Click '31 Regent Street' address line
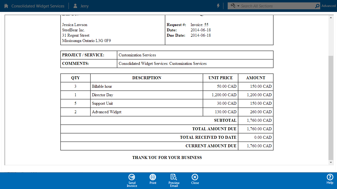Viewport: 337px width, 189px height. click(76, 35)
